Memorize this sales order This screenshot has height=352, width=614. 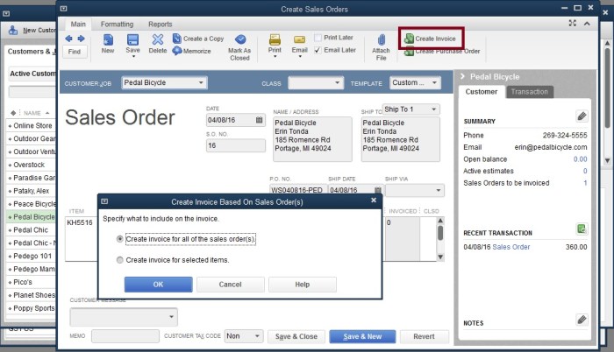click(192, 51)
